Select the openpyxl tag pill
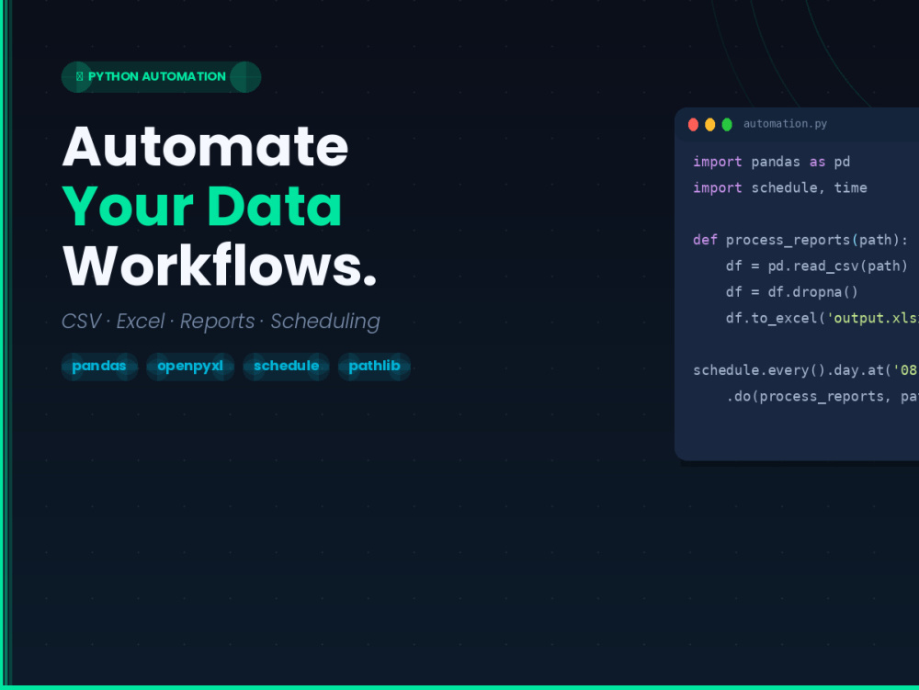This screenshot has width=919, height=690. [x=190, y=367]
